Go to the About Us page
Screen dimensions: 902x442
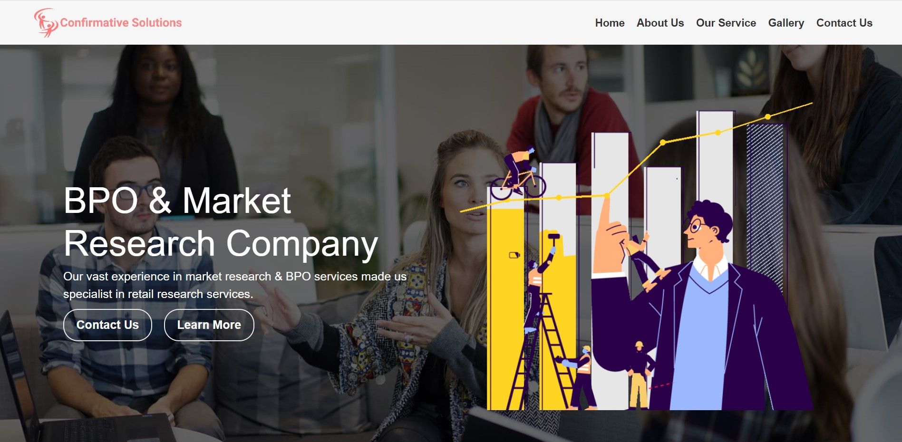click(660, 23)
